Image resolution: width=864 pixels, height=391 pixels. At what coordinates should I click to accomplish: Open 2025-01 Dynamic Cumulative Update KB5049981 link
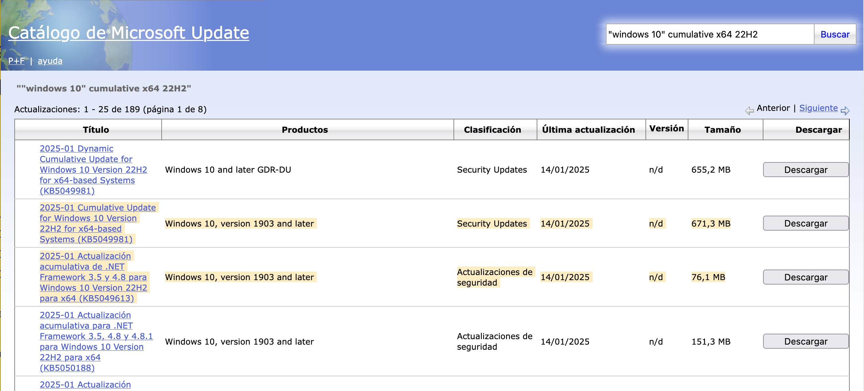pos(93,170)
